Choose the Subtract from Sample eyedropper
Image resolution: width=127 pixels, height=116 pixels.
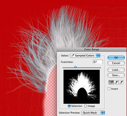pos(121,82)
